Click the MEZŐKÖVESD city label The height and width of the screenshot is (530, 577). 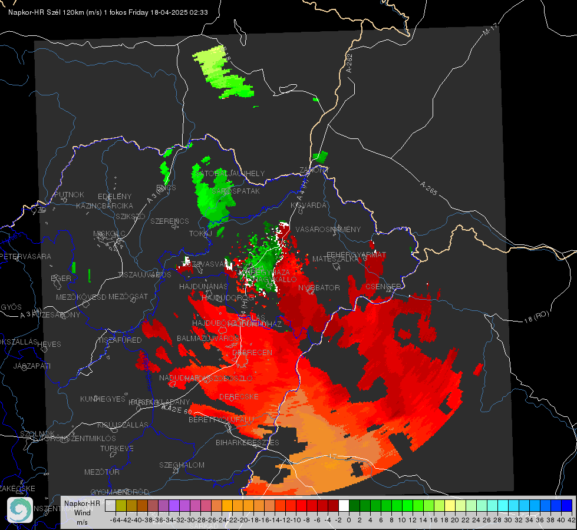pos(81,297)
